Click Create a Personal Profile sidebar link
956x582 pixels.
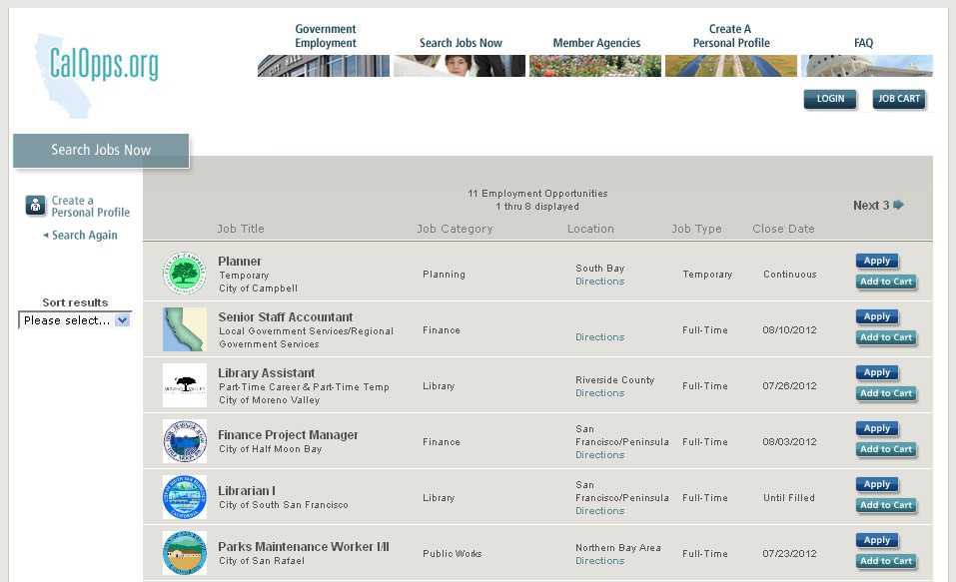click(x=90, y=206)
